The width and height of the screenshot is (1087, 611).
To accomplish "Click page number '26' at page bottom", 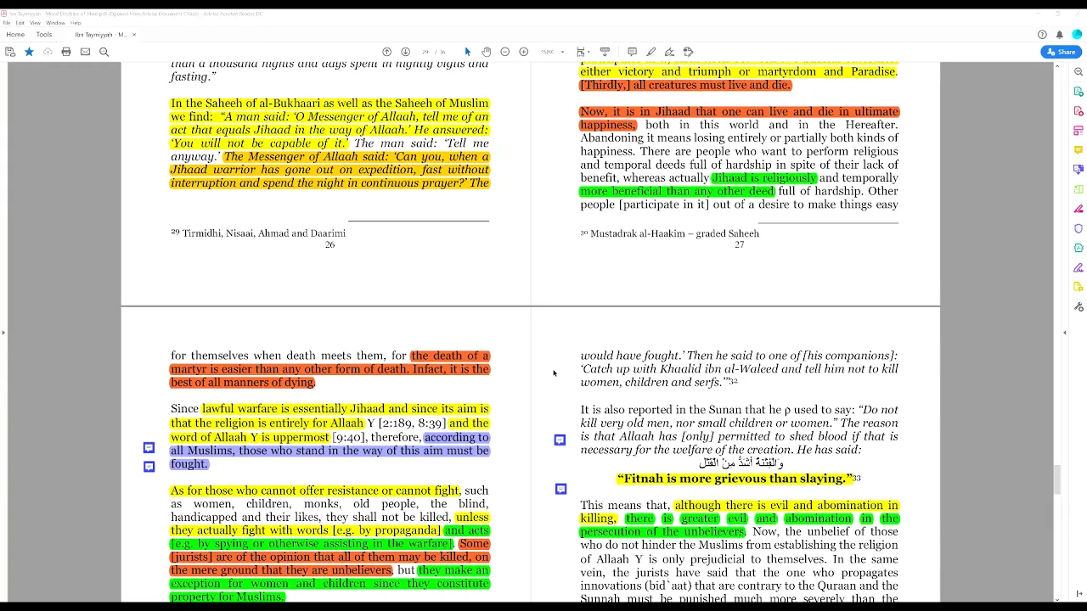I will [329, 244].
